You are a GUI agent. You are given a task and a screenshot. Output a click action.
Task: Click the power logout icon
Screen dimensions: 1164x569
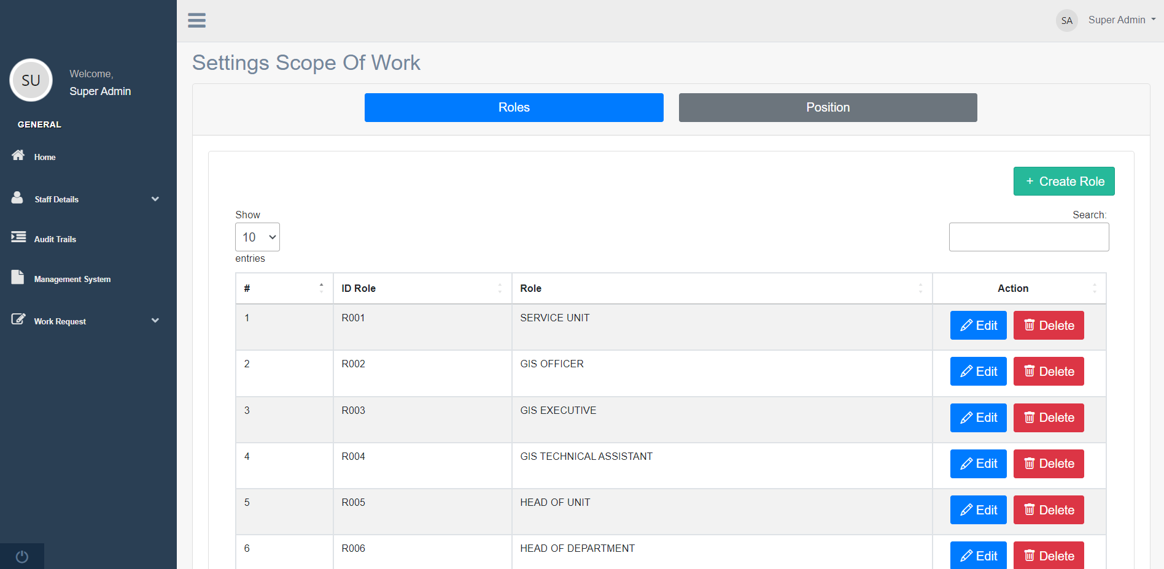pyautogui.click(x=22, y=557)
